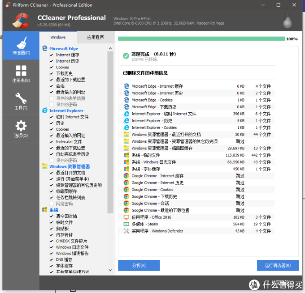Enable 保存的表单信息 under Microsoft Edge
This screenshot has height=293, width=305.
(x=51, y=98)
